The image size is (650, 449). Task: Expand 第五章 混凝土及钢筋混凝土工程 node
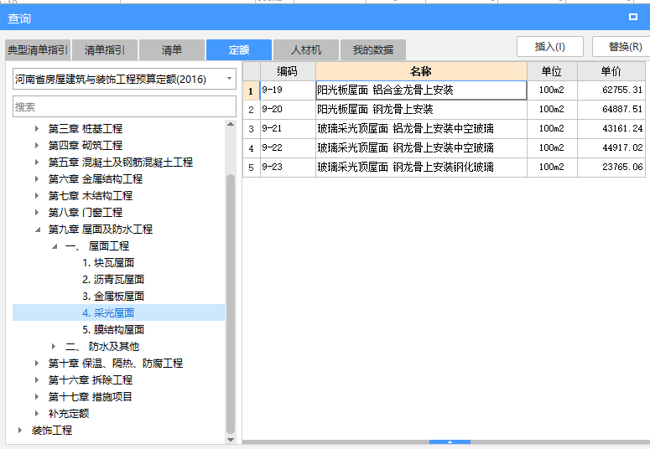36,163
